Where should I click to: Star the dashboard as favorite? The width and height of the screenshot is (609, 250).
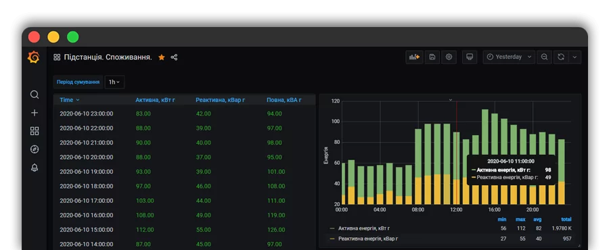click(162, 57)
